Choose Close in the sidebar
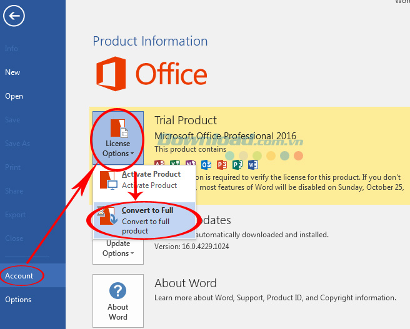410x329 pixels. [14, 238]
